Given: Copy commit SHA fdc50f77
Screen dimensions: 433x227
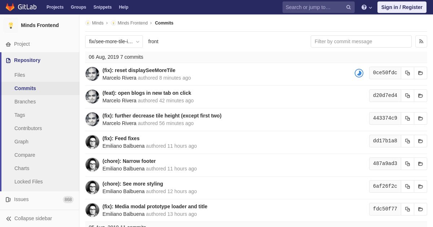Looking at the screenshot, I should [407, 209].
